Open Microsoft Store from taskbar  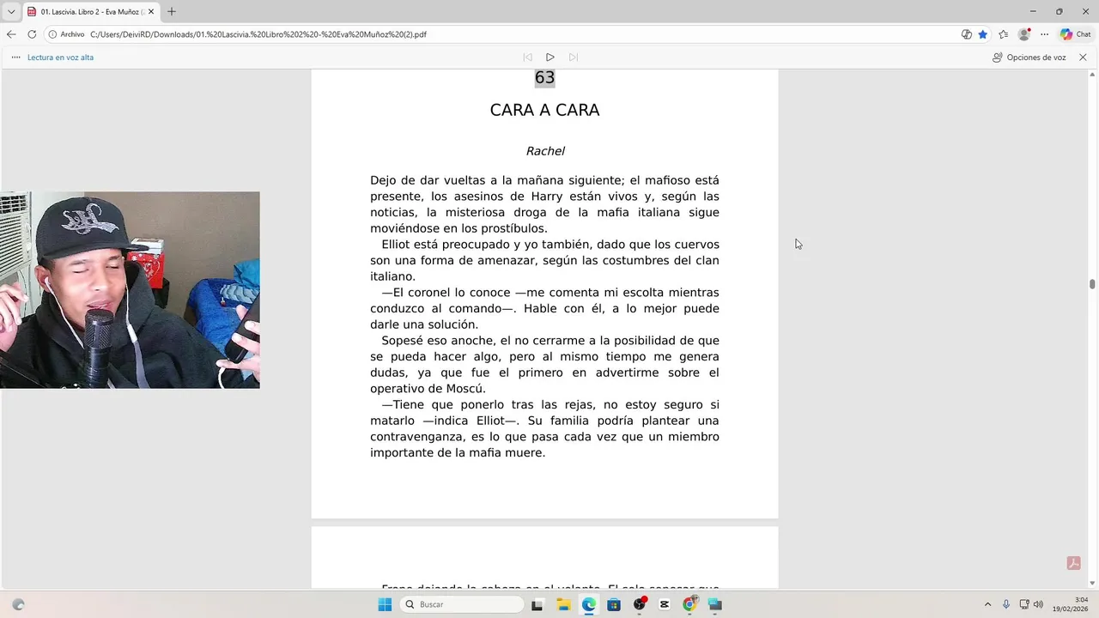[x=614, y=604]
